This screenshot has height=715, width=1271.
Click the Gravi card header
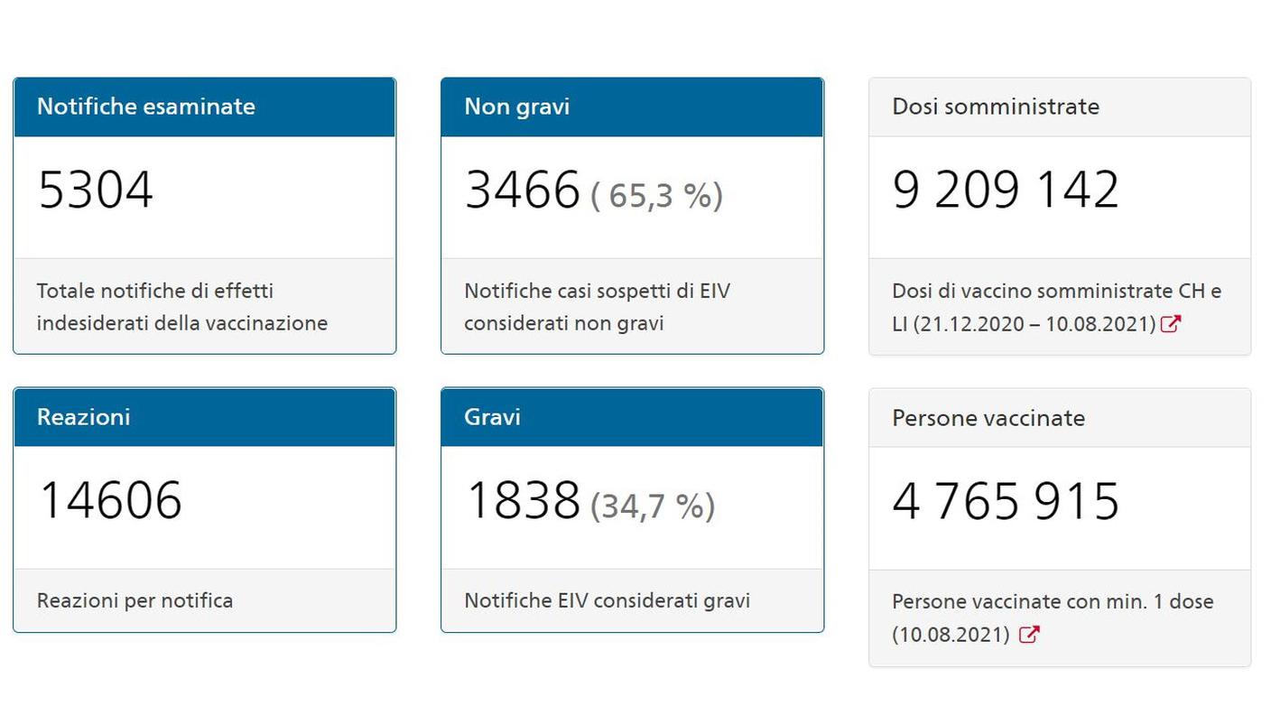631,417
